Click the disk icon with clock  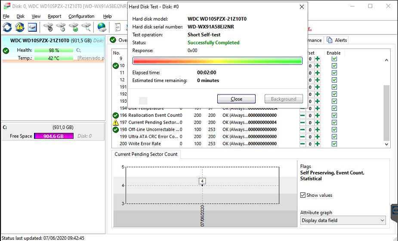point(61,27)
